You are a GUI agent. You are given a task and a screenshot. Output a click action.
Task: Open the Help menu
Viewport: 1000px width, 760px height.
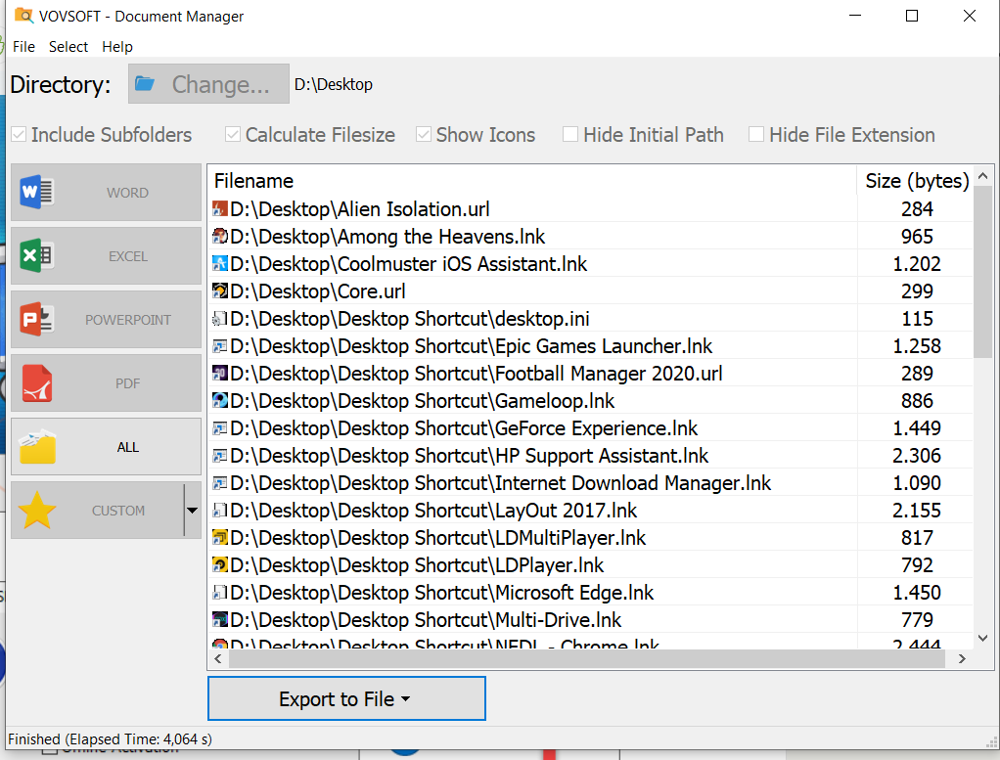click(117, 47)
